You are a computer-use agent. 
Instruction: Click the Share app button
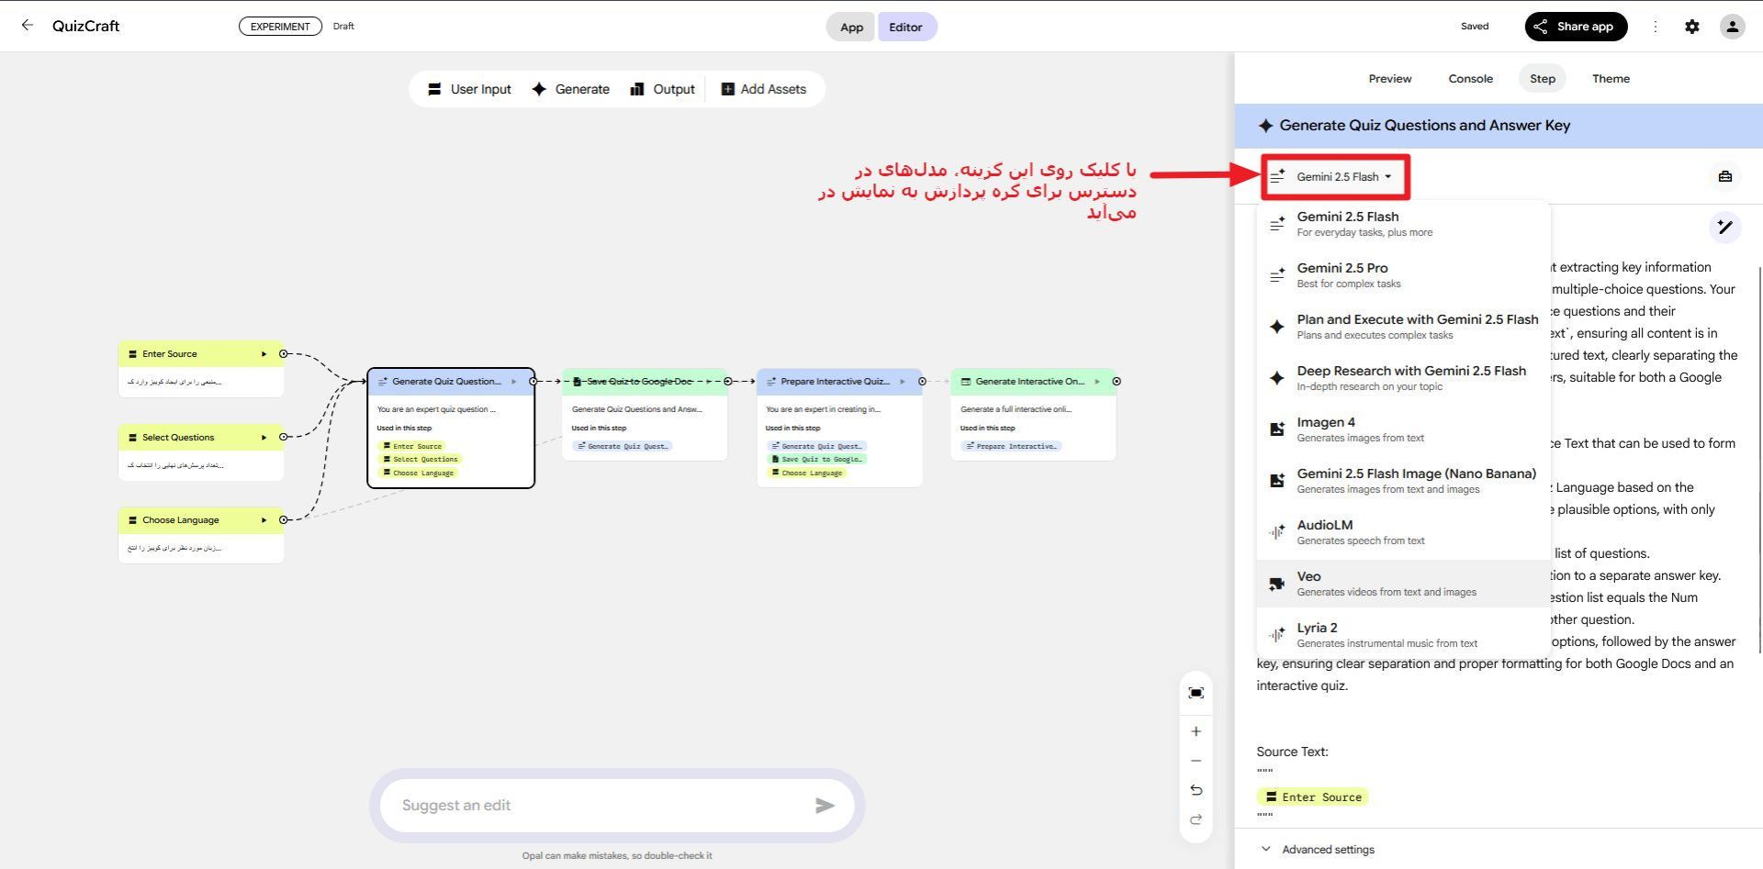pyautogui.click(x=1576, y=26)
